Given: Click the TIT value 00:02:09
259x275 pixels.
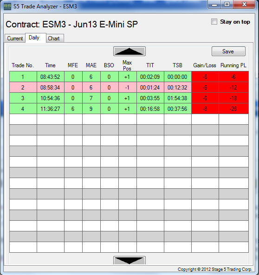Looking at the screenshot, I should pyautogui.click(x=150, y=77).
